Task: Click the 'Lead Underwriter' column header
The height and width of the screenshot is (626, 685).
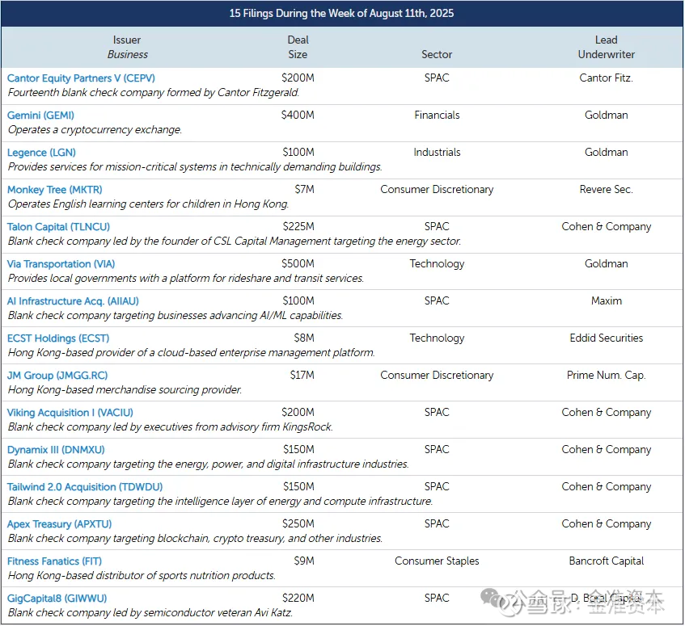Action: (x=607, y=47)
